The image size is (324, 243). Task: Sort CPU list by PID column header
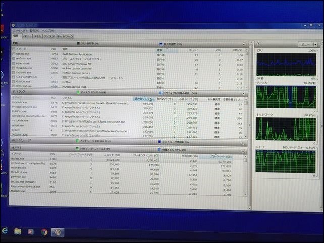(x=53, y=49)
